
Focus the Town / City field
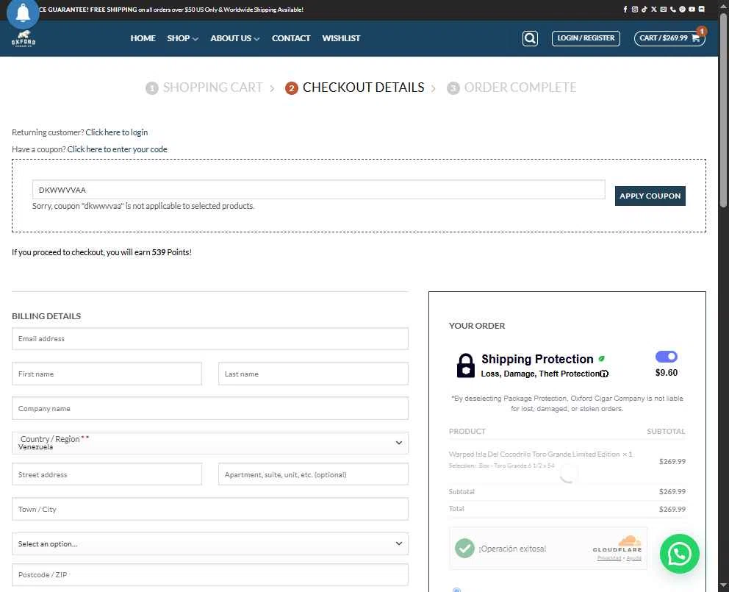point(210,509)
